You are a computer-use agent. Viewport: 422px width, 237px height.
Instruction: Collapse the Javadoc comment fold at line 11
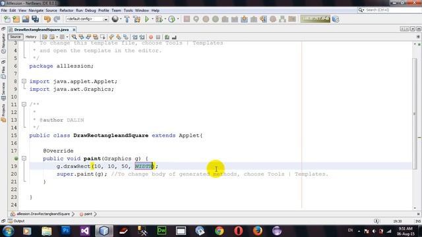click(x=24, y=104)
